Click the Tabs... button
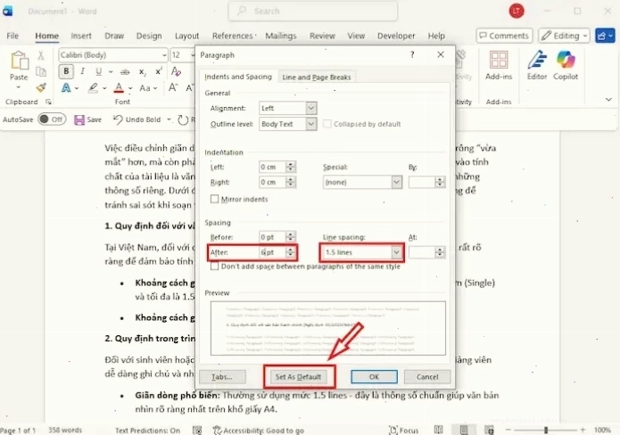 (222, 377)
